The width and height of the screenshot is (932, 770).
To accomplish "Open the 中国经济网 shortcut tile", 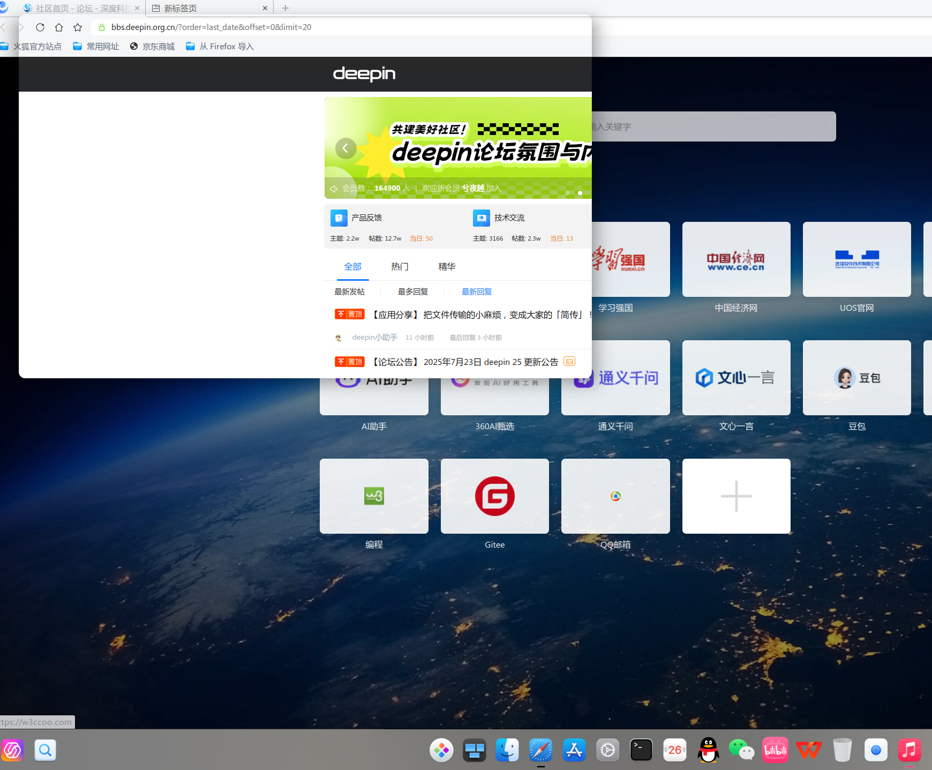I will tap(736, 259).
